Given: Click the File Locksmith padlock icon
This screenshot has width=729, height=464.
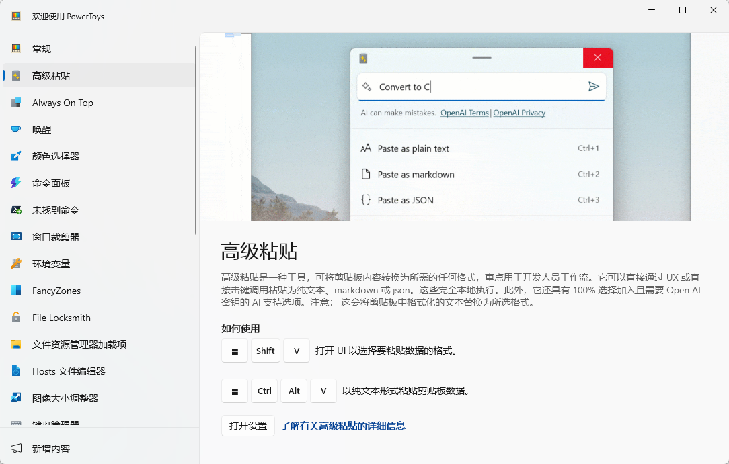Looking at the screenshot, I should point(16,318).
